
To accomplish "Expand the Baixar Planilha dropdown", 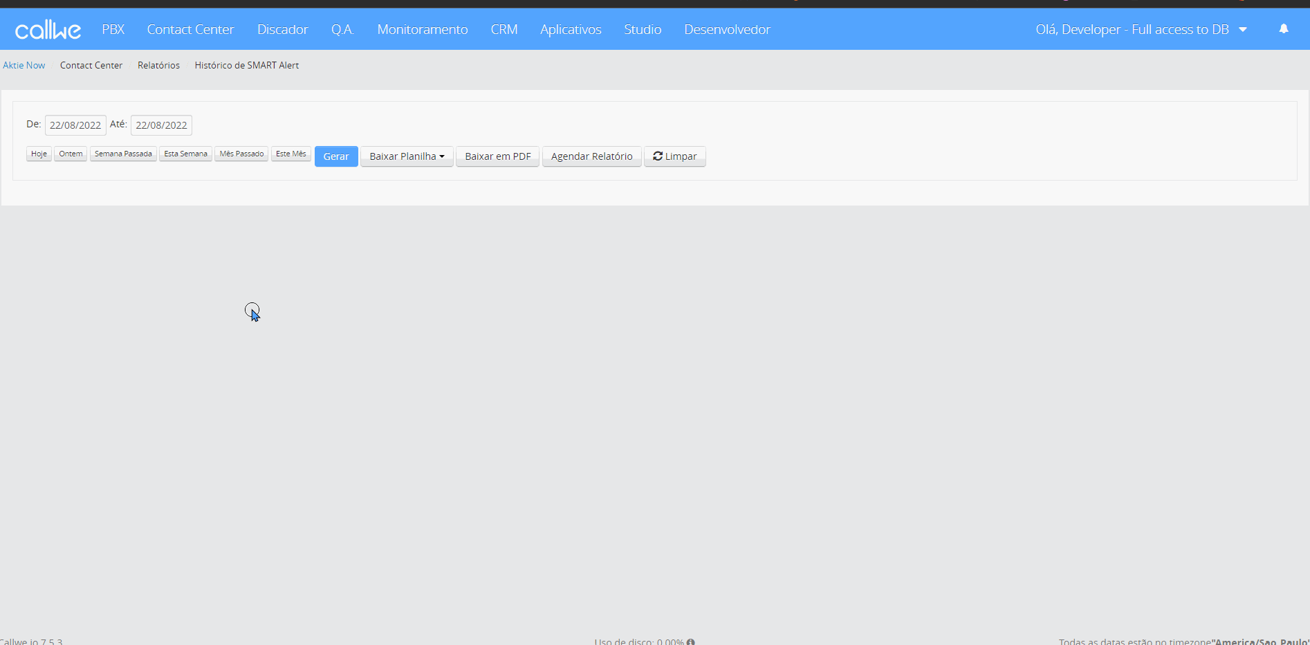I will 407,156.
